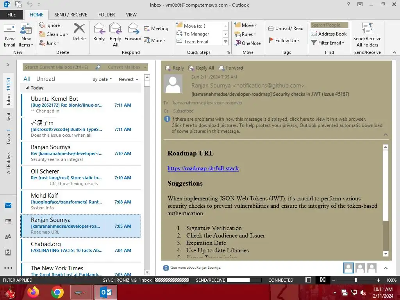
Task: Open the More respond options
Action: tap(155, 40)
